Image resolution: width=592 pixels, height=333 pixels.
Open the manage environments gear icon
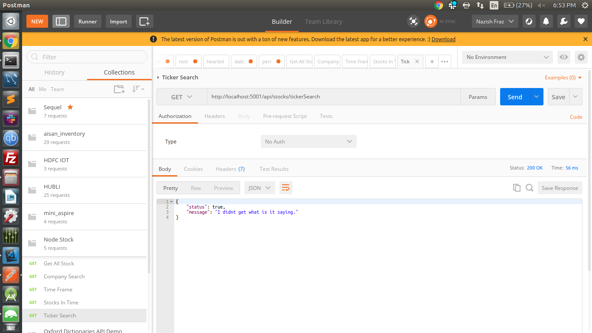click(581, 57)
